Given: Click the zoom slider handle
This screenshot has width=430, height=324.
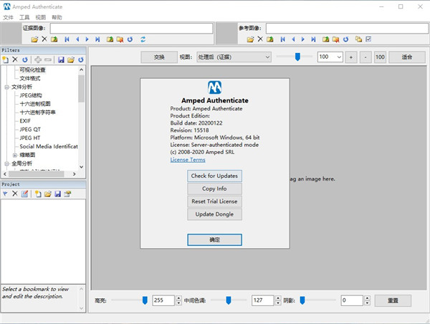Looking at the screenshot, I should [297, 57].
